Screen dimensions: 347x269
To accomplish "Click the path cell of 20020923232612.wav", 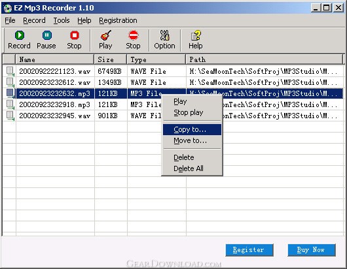I will (263, 82).
